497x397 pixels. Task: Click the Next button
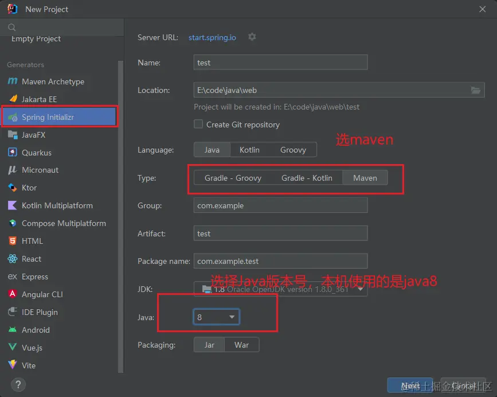[410, 386]
